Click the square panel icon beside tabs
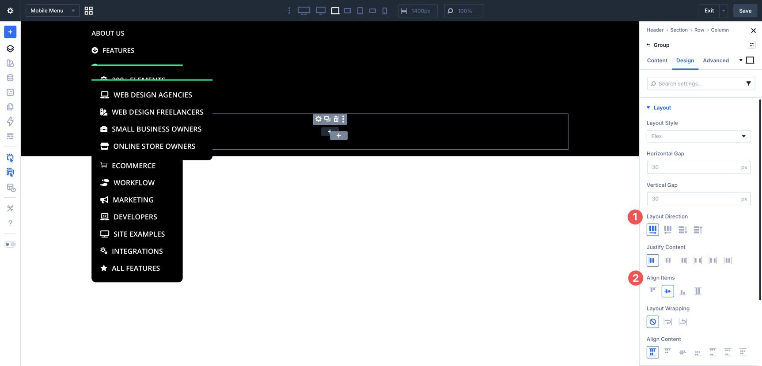 coord(750,60)
